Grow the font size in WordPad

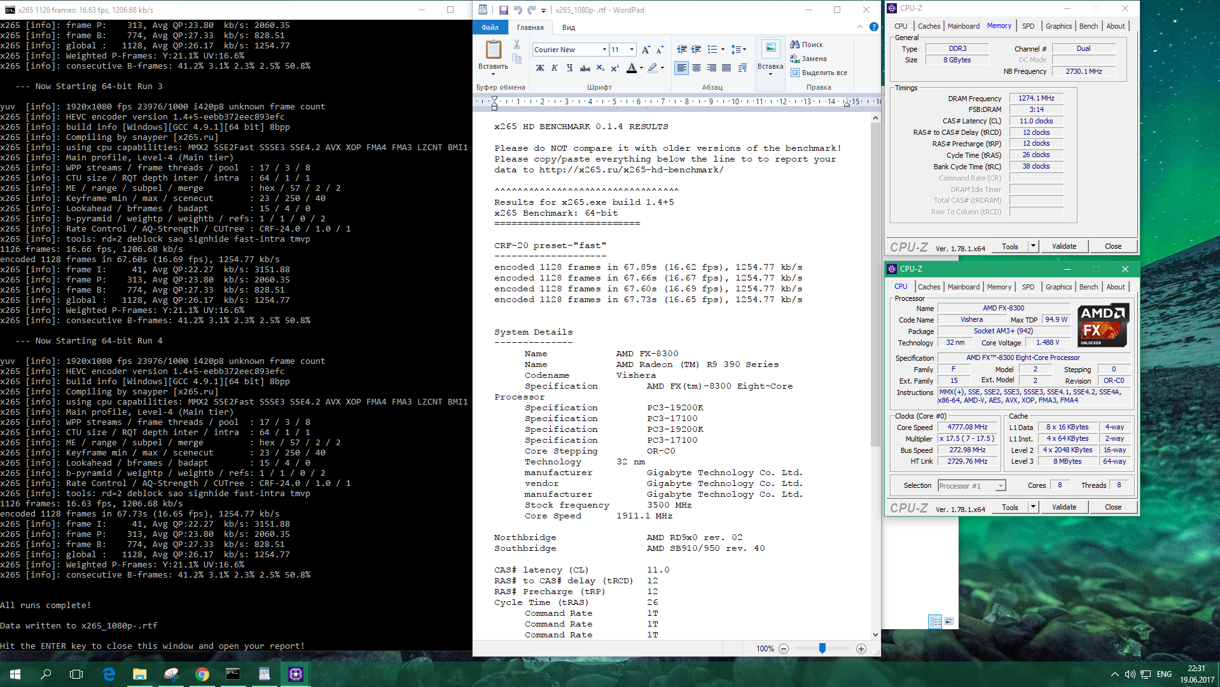pyautogui.click(x=646, y=50)
